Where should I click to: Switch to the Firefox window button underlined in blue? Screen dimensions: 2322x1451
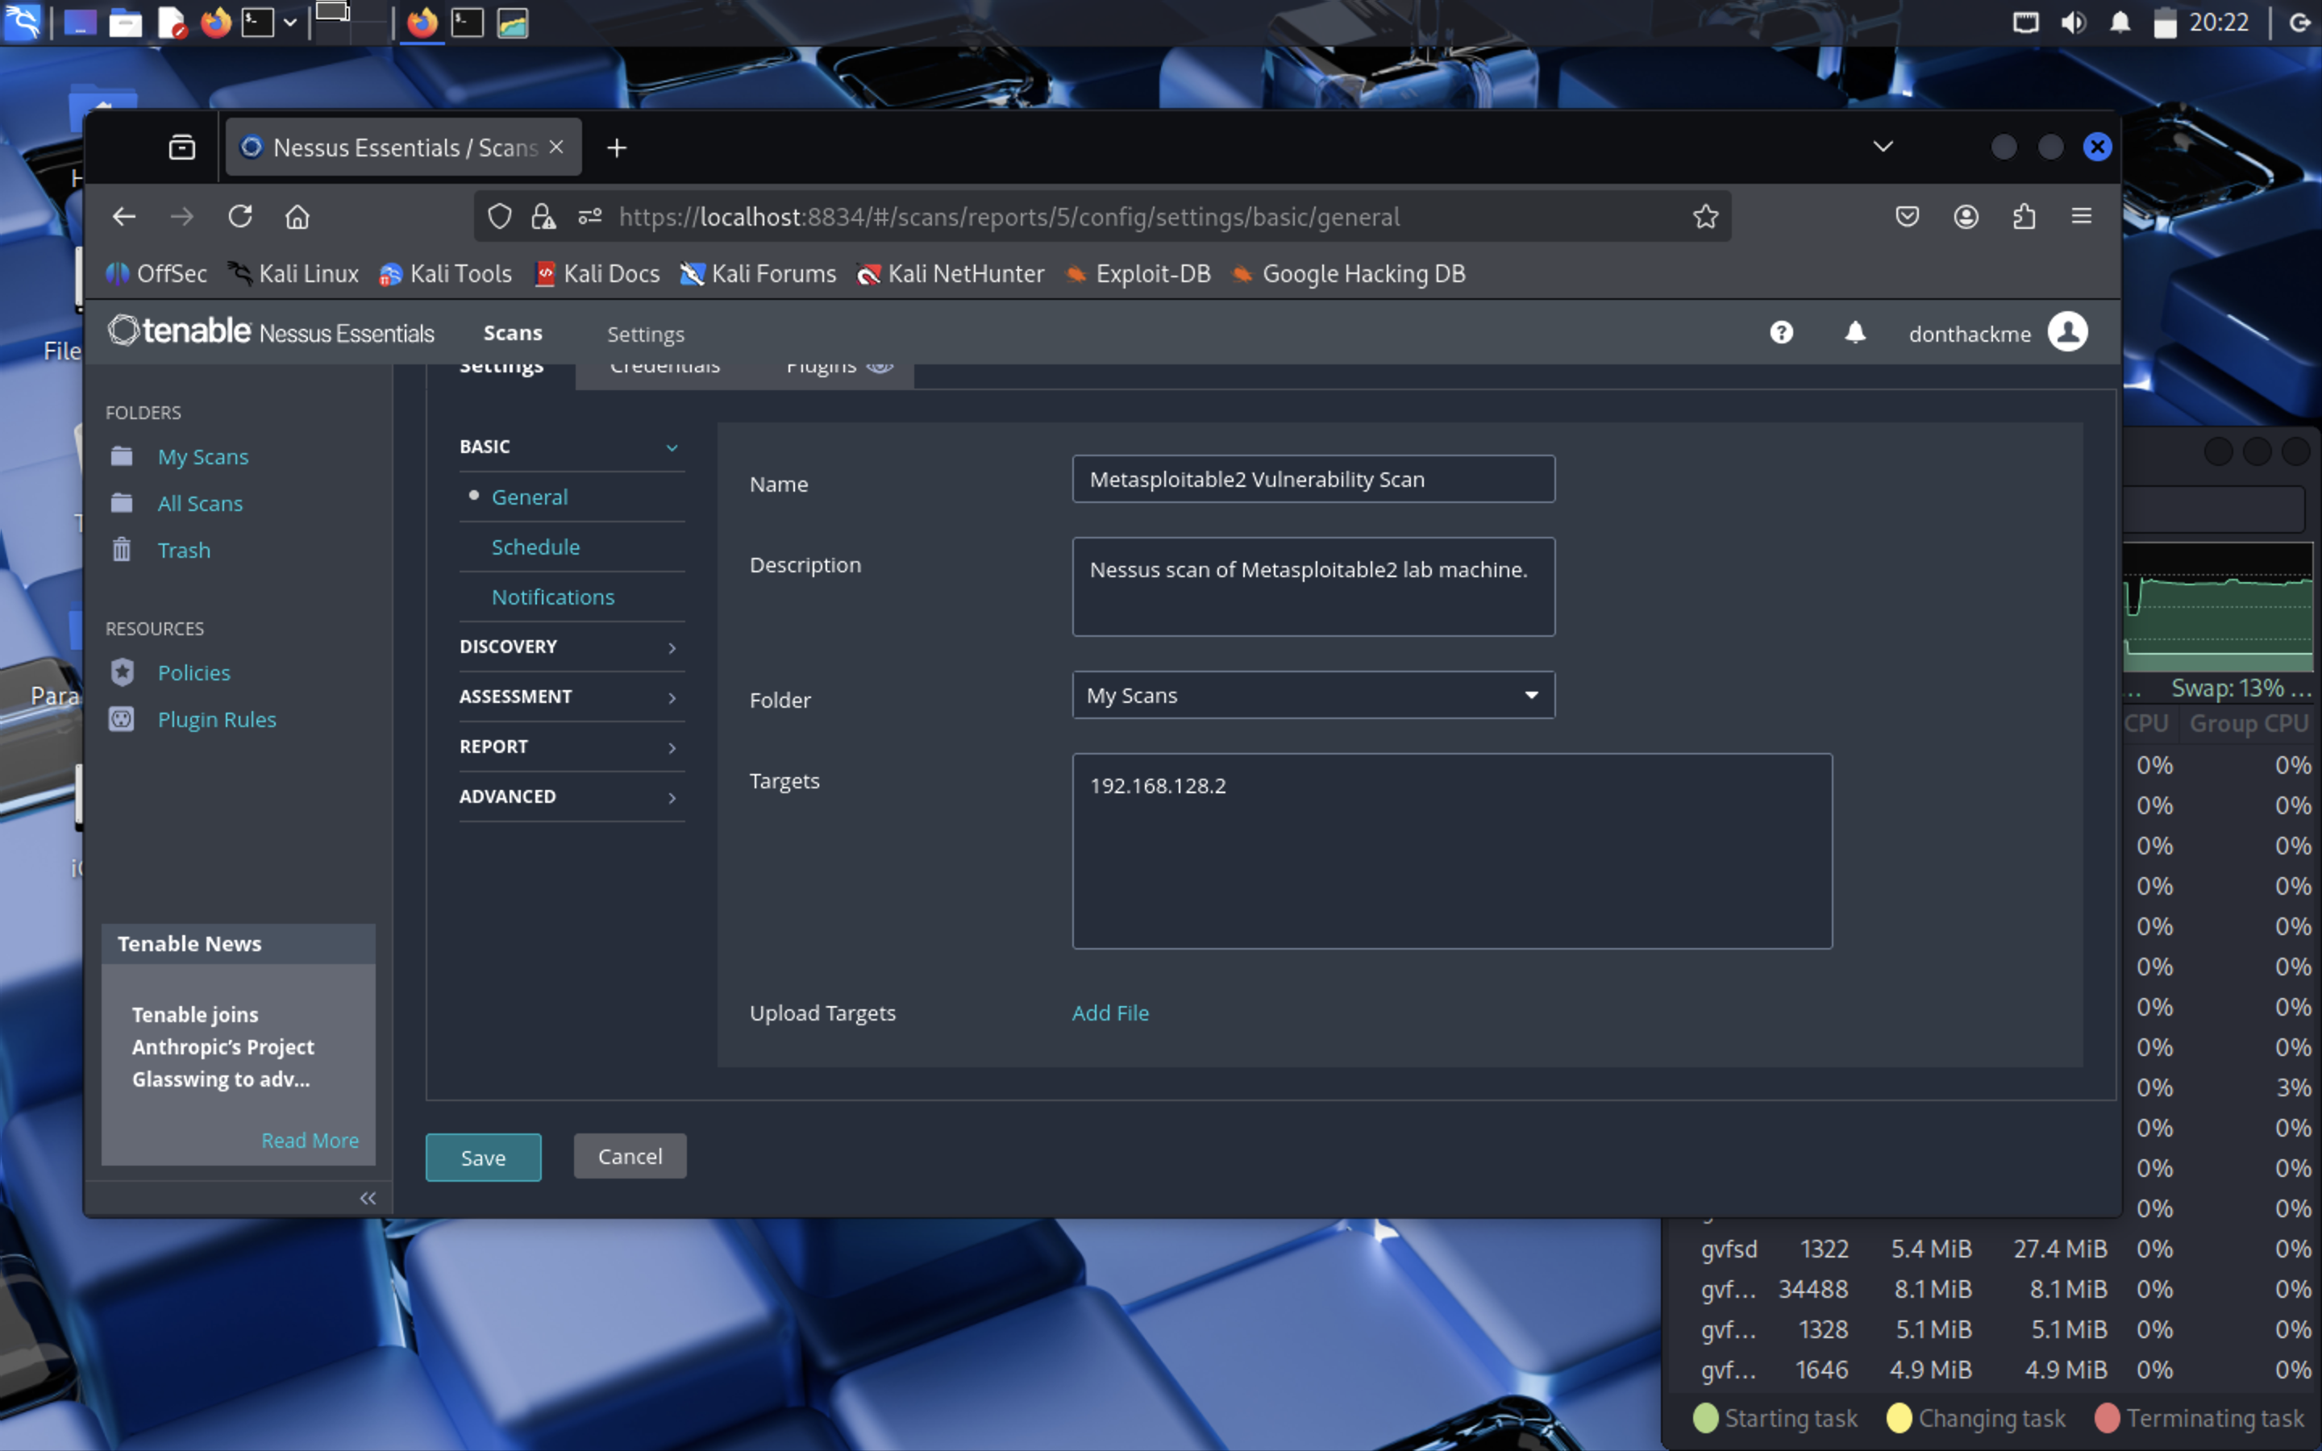421,22
